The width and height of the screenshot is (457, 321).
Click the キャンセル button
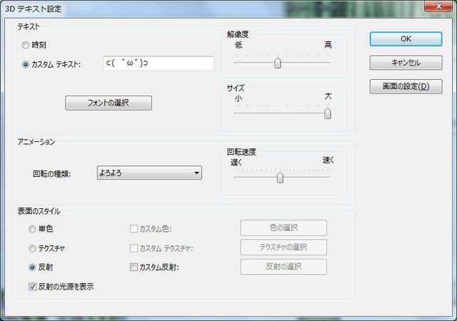406,63
